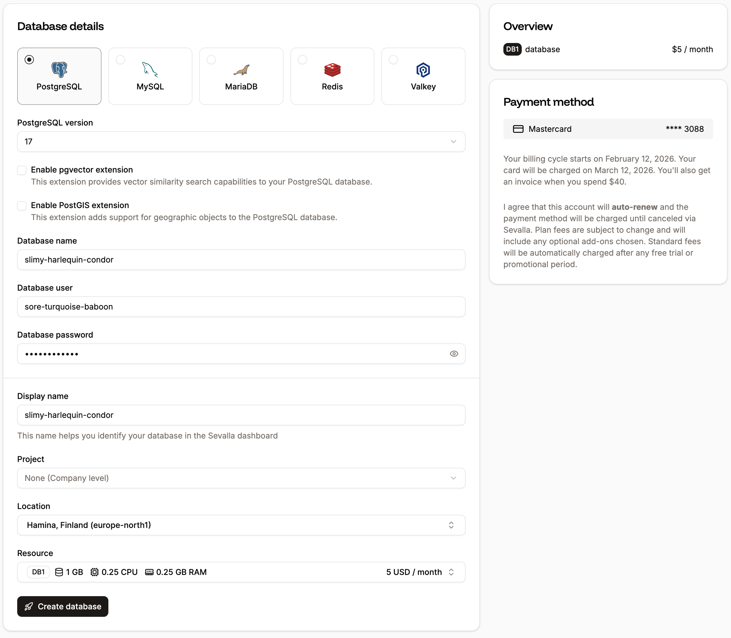
Task: Click the Create database button
Action: point(63,606)
